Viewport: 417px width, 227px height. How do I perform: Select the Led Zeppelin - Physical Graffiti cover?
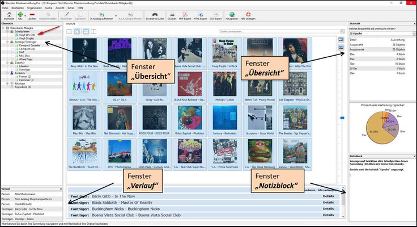click(295, 87)
